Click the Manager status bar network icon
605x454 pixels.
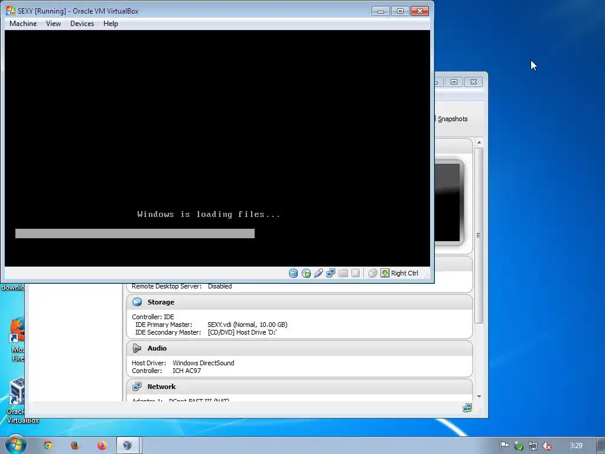click(x=467, y=408)
